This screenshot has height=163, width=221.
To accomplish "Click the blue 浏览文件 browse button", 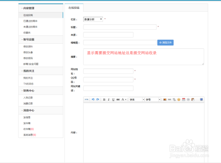I will pyautogui.click(x=165, y=42).
